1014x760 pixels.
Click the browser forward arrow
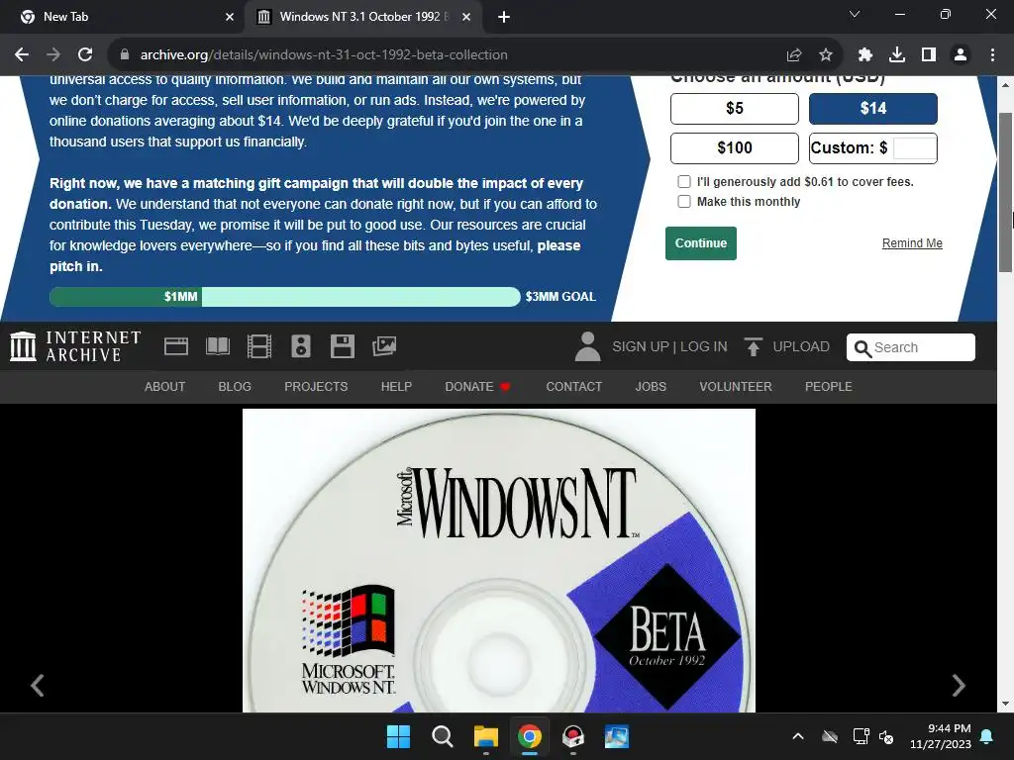tap(53, 55)
